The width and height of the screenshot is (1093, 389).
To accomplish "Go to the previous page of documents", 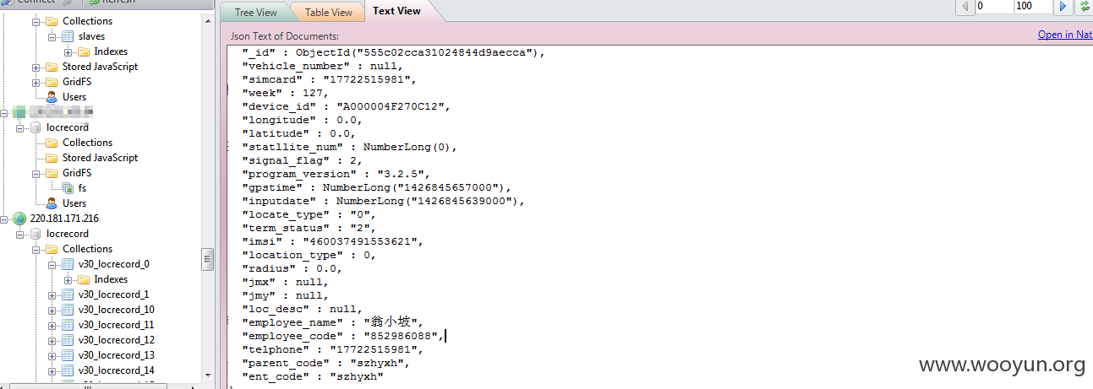I will pyautogui.click(x=966, y=7).
